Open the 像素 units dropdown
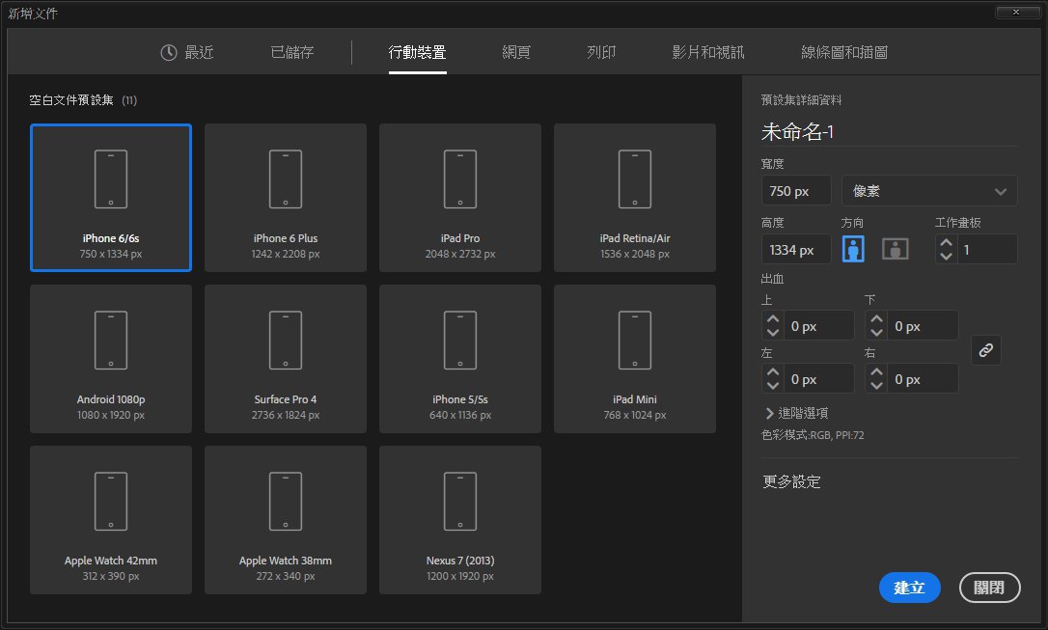The height and width of the screenshot is (630, 1048). (x=929, y=191)
